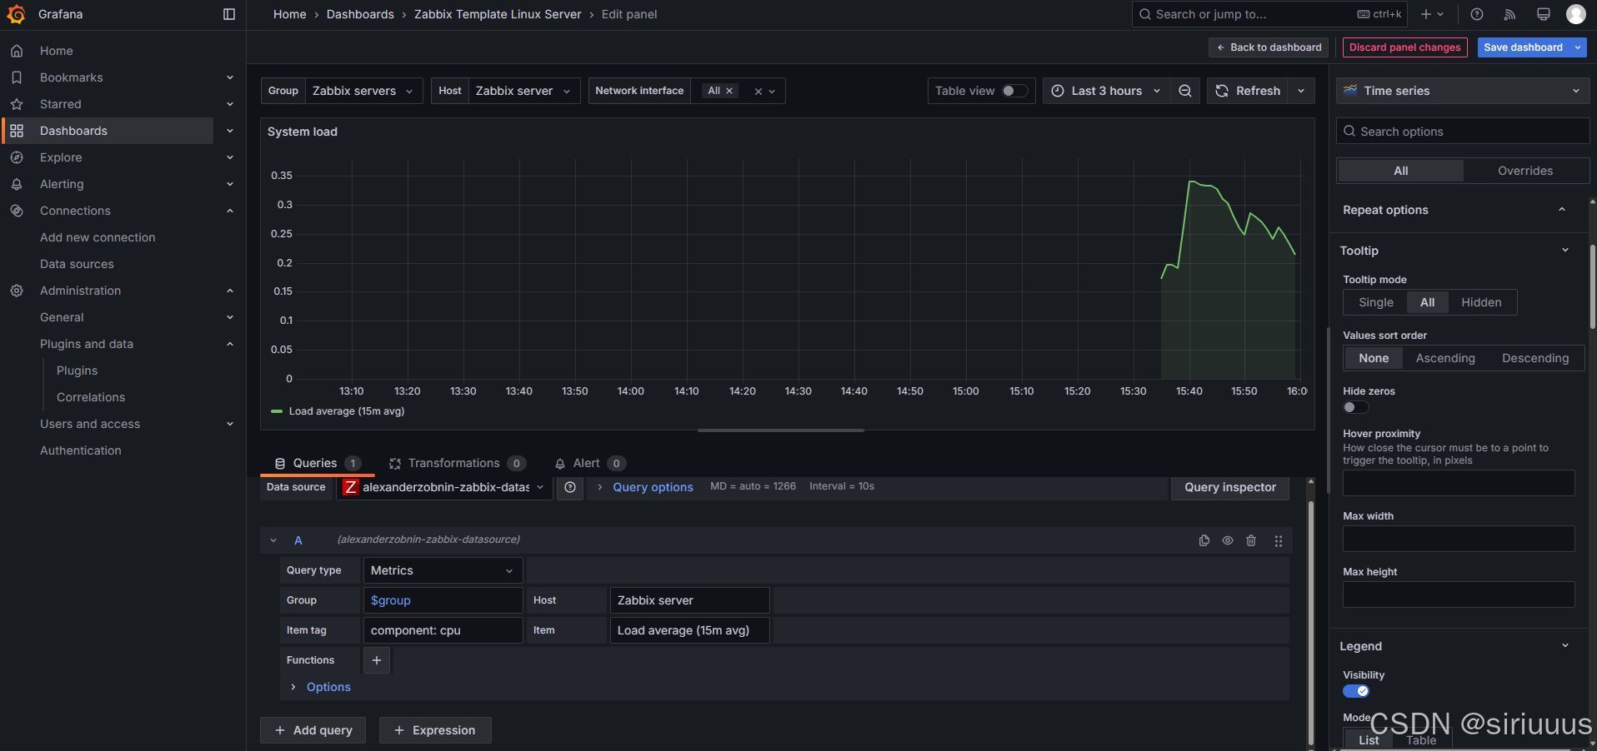Click the Explore compass icon in sidebar
Screen dimensions: 1597x751
pos(17,157)
